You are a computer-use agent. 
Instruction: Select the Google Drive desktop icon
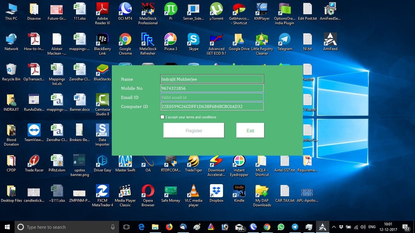click(x=239, y=42)
